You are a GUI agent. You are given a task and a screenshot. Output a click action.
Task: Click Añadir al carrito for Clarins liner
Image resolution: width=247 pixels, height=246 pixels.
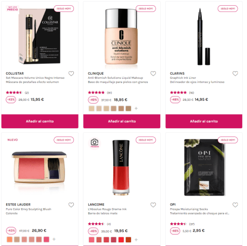click(x=204, y=121)
